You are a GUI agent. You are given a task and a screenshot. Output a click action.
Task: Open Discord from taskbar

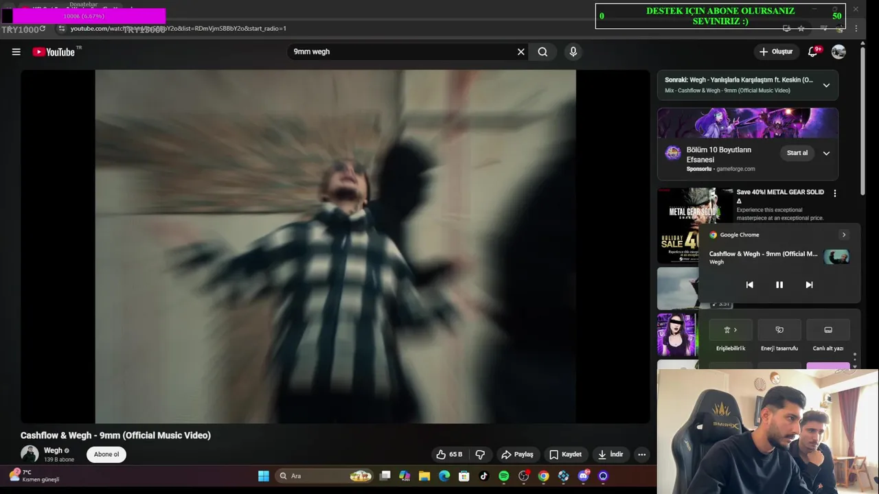(584, 475)
